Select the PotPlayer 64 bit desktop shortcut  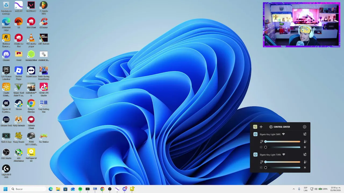(x=31, y=155)
